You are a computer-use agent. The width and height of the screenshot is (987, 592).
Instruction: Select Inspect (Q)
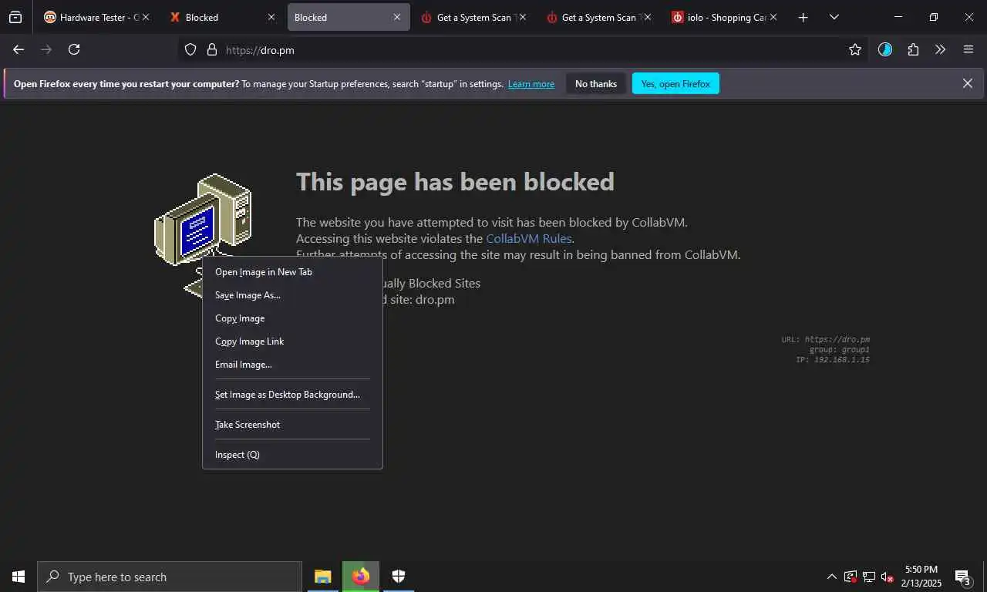point(292,455)
